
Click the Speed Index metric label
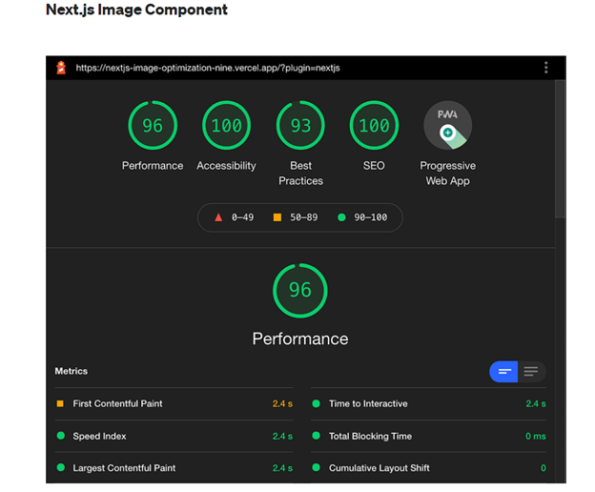pyautogui.click(x=99, y=437)
